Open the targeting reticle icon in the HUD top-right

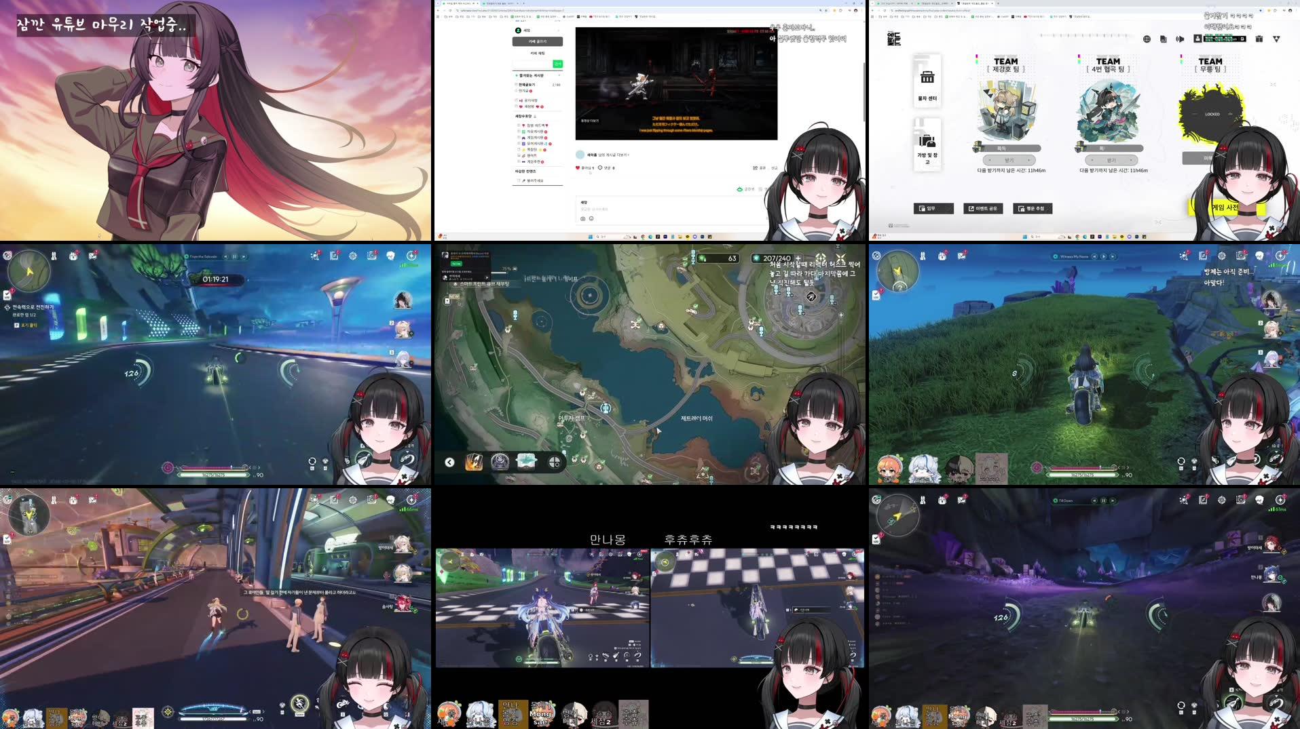[1221, 256]
